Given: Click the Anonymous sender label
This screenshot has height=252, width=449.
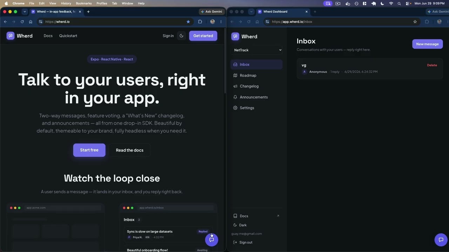Looking at the screenshot, I should (x=318, y=72).
